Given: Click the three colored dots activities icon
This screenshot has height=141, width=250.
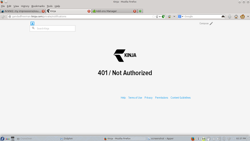Looking at the screenshot, I should [7, 139].
